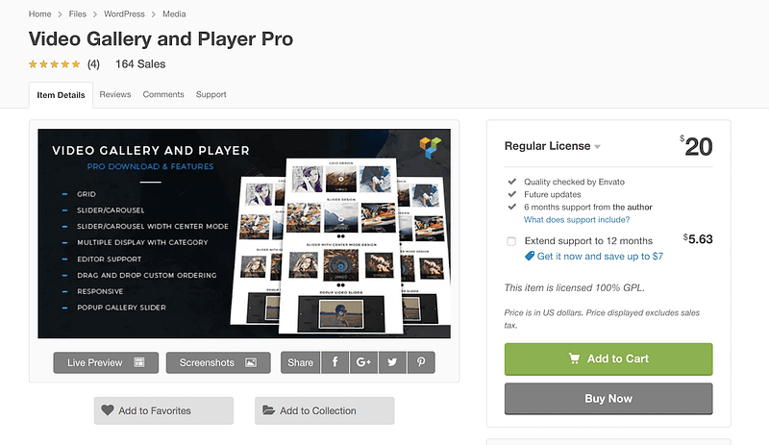Go to Files breadcrumb
The width and height of the screenshot is (769, 445).
[78, 14]
